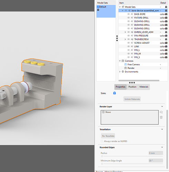Image resolution: width=169 pixels, height=172 pixels.
Task: Click the lock icon under Default model set
Action: (98, 10)
